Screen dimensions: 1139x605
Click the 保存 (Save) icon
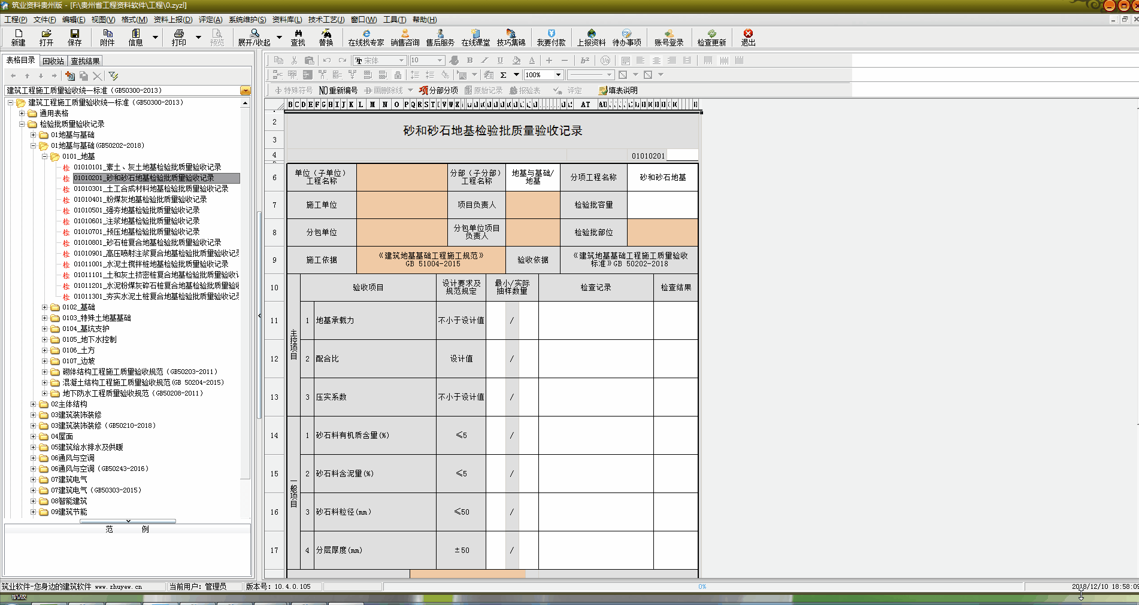coord(74,37)
